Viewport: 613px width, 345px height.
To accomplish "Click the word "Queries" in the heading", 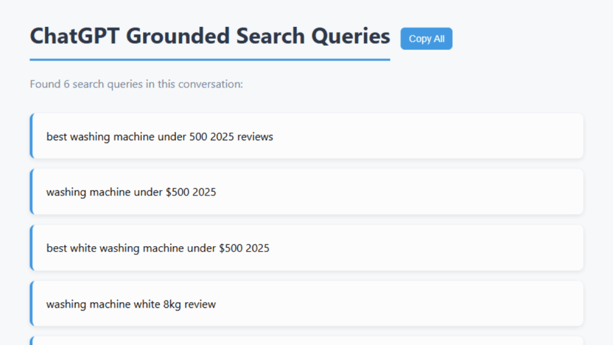I will [351, 37].
